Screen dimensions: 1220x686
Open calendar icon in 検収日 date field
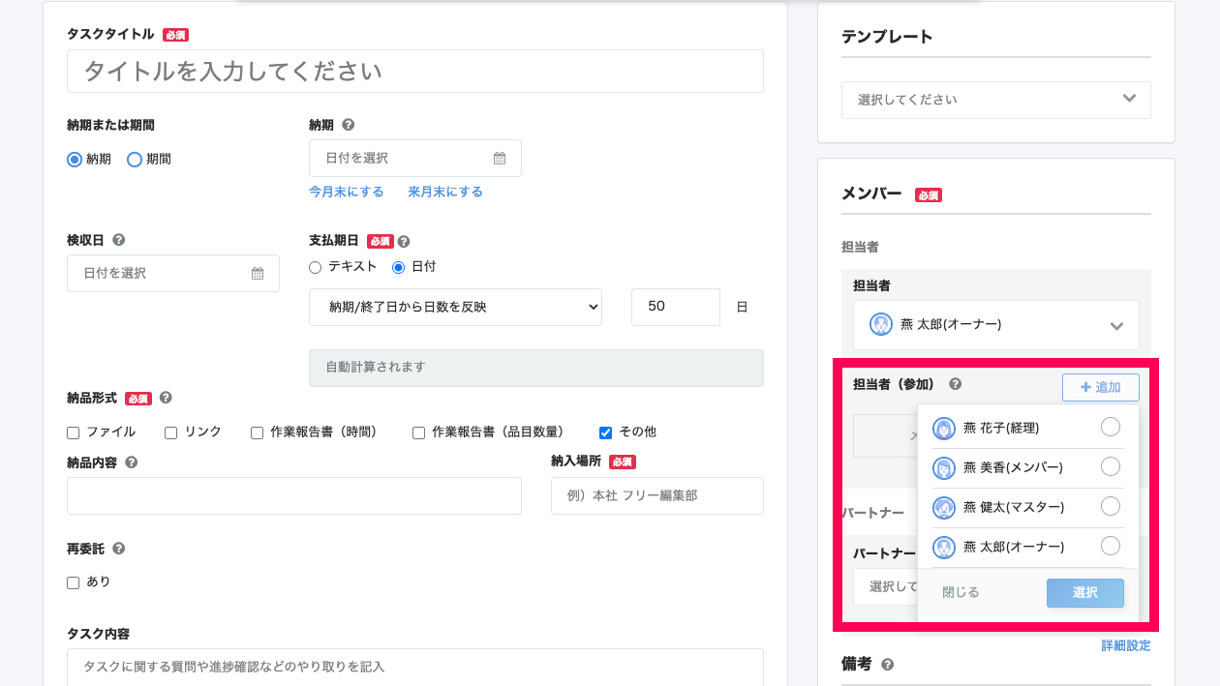258,274
